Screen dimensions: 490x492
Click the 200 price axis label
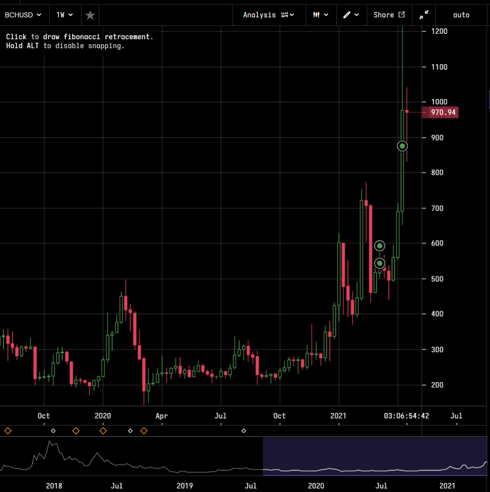click(x=437, y=385)
